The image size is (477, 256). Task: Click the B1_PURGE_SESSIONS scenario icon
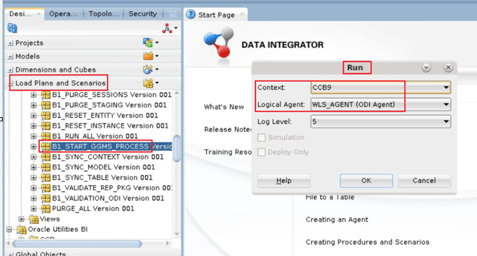coord(46,95)
